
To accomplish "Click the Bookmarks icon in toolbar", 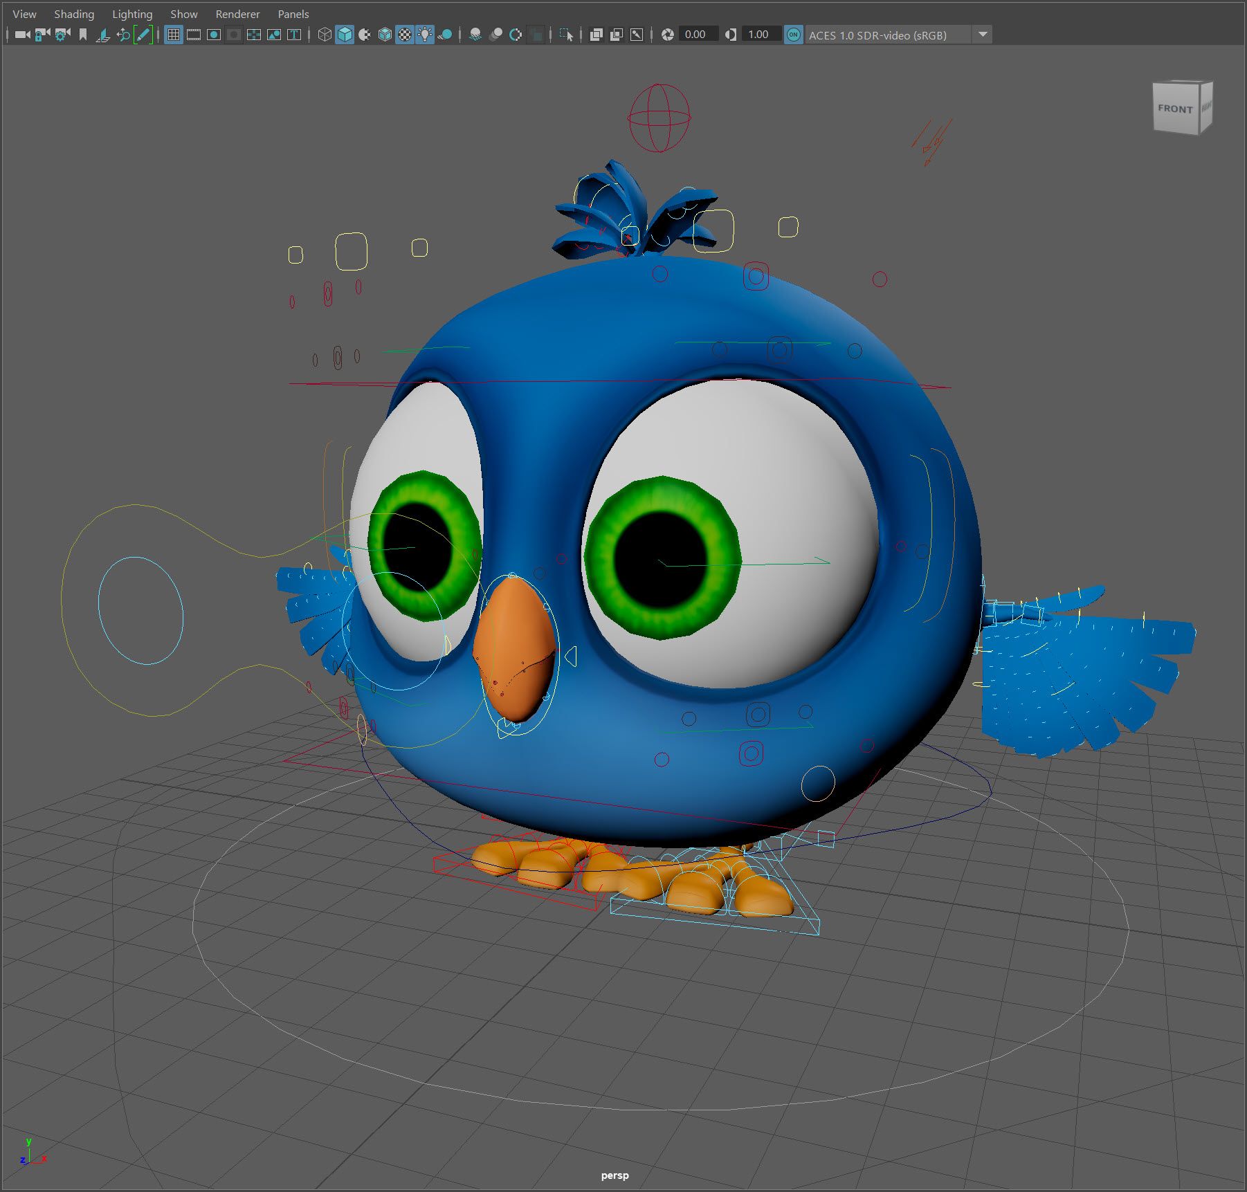I will (83, 35).
